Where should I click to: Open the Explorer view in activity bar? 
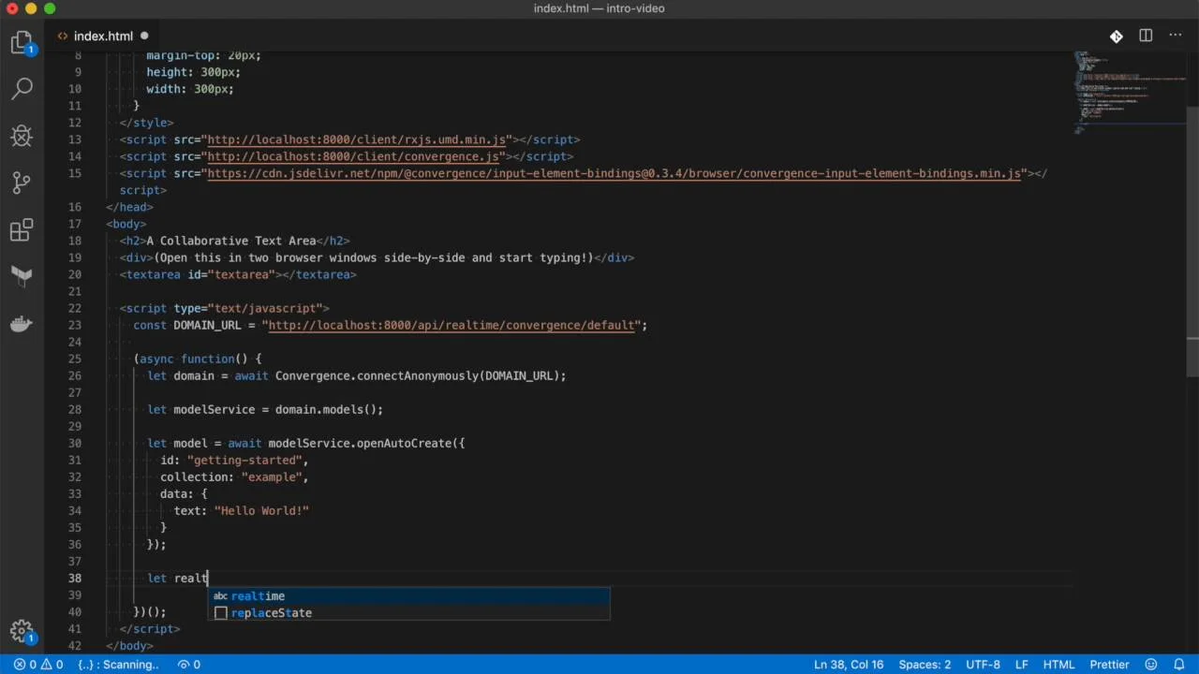(22, 43)
